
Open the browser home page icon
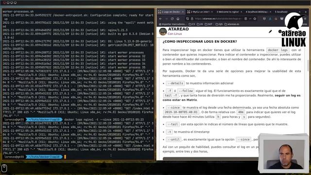[x=178, y=18]
